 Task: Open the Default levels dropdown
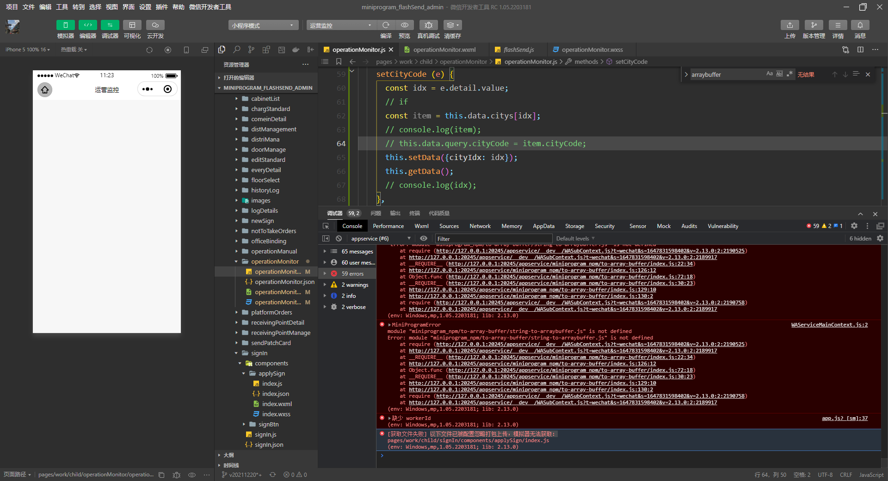(575, 239)
